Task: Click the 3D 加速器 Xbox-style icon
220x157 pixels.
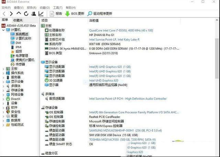Action: click(47, 81)
